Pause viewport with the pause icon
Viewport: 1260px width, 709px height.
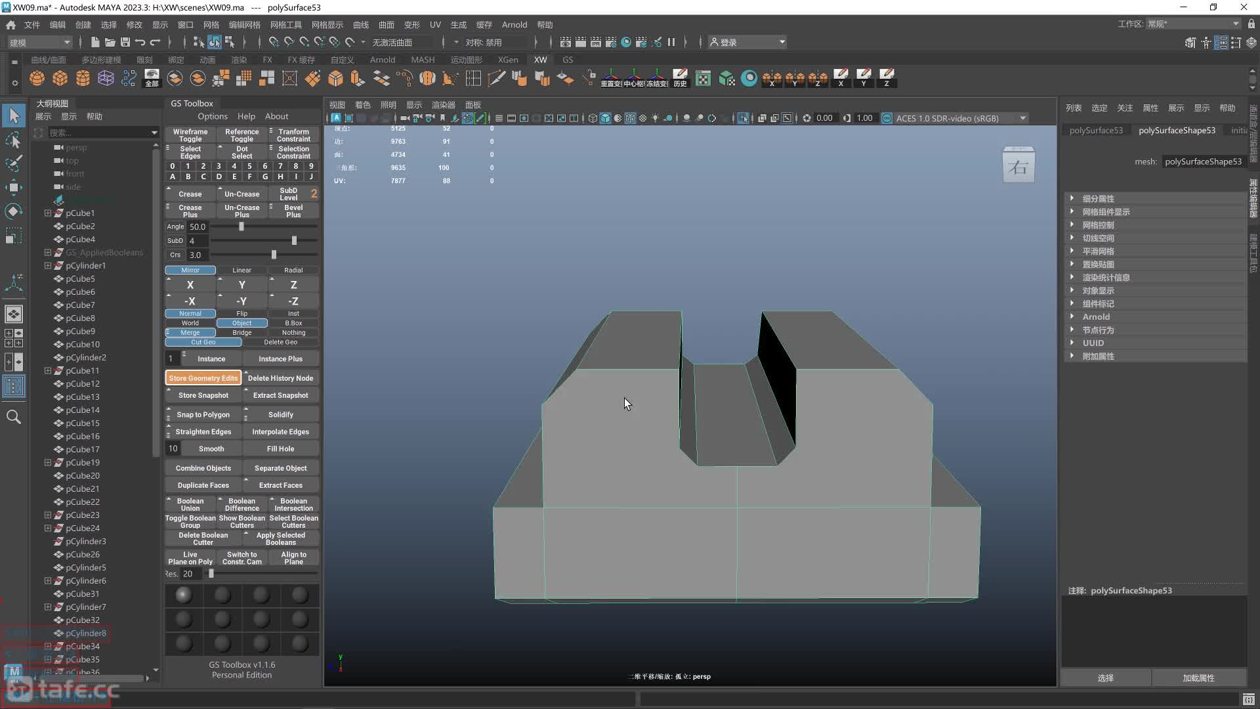pos(671,42)
